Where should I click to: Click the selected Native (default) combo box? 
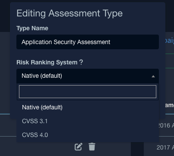pyautogui.click(x=88, y=76)
